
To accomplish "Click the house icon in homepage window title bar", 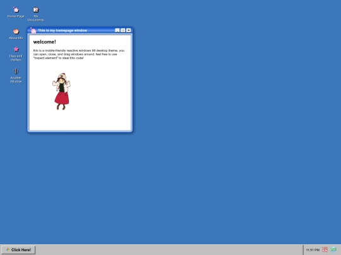I will click(33, 31).
